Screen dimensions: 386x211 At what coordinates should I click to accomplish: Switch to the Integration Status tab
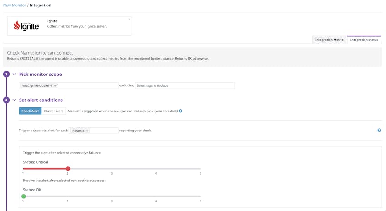(x=364, y=40)
